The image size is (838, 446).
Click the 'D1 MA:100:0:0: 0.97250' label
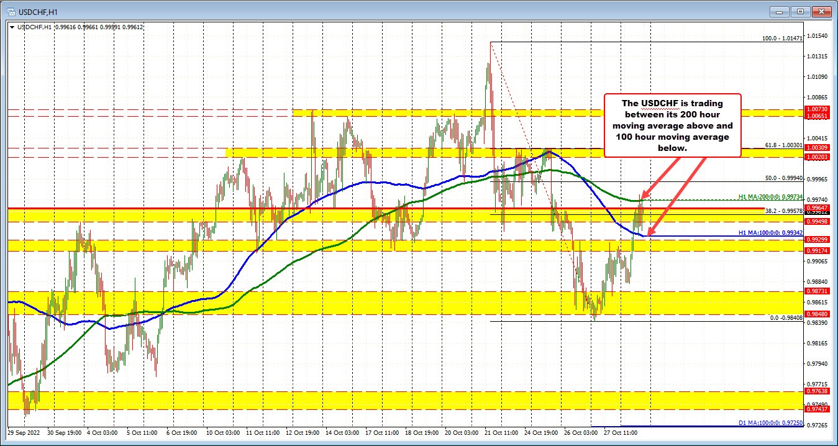point(771,422)
